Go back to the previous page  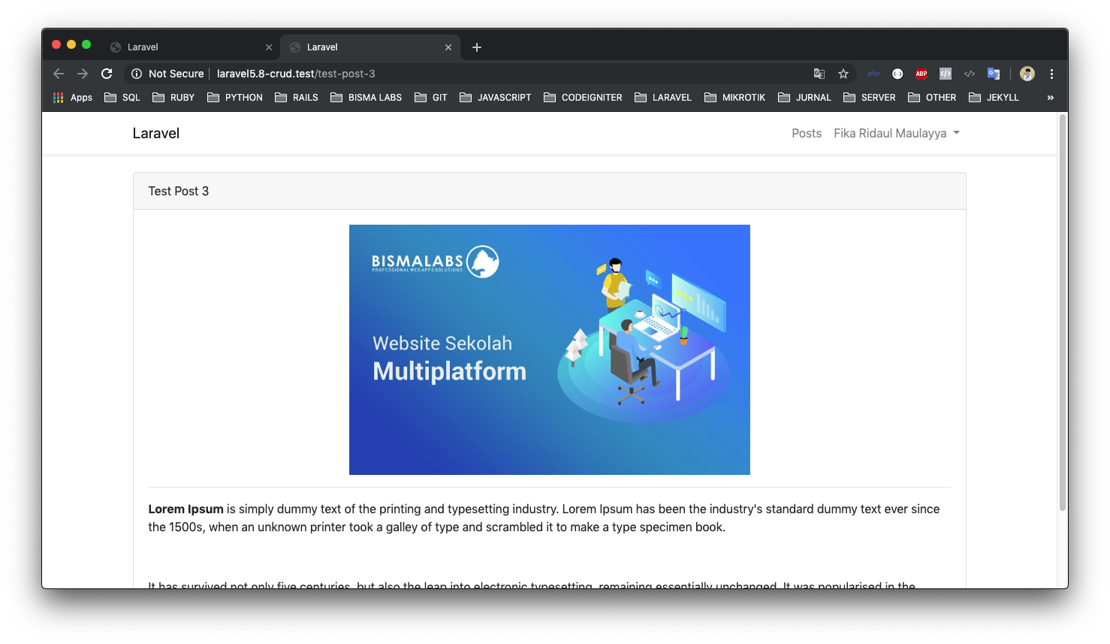pyautogui.click(x=59, y=74)
